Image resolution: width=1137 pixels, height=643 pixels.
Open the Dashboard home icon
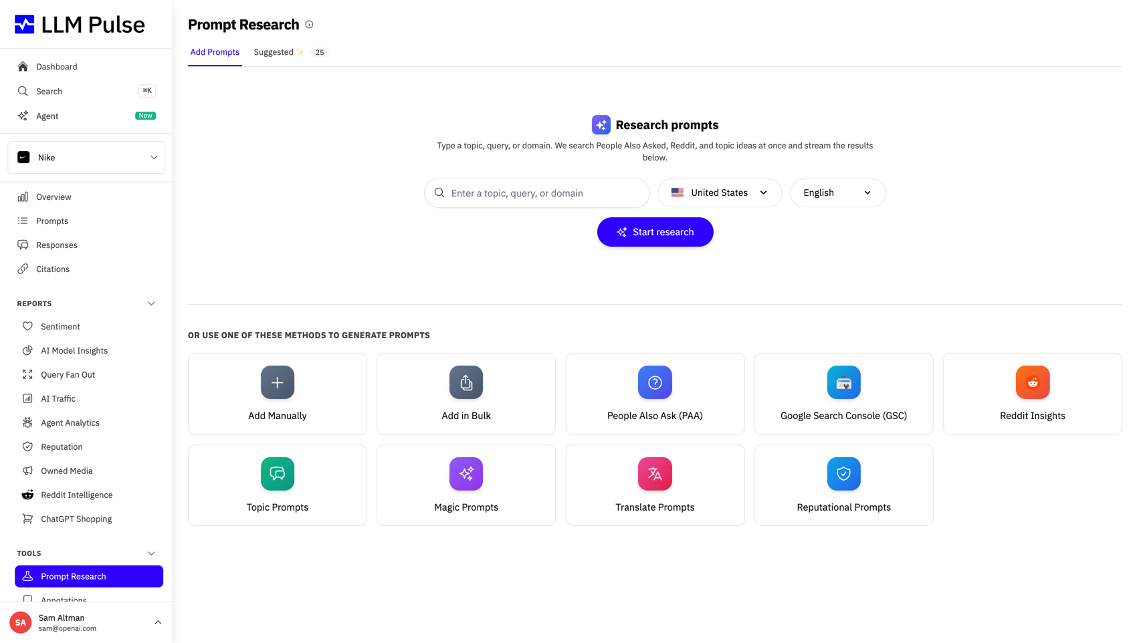click(23, 67)
